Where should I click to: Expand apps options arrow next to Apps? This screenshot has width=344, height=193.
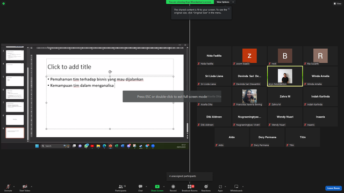point(225,187)
